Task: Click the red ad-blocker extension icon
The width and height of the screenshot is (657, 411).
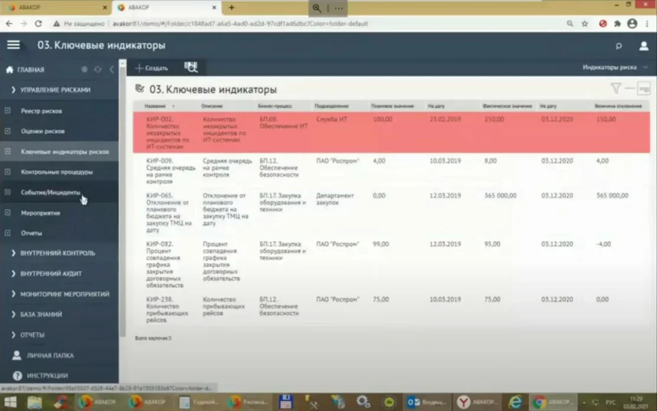Action: coord(603,24)
